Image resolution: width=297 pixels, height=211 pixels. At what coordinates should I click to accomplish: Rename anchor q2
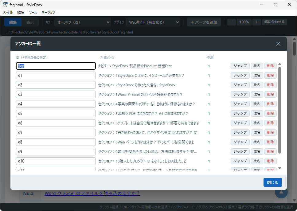257,85
